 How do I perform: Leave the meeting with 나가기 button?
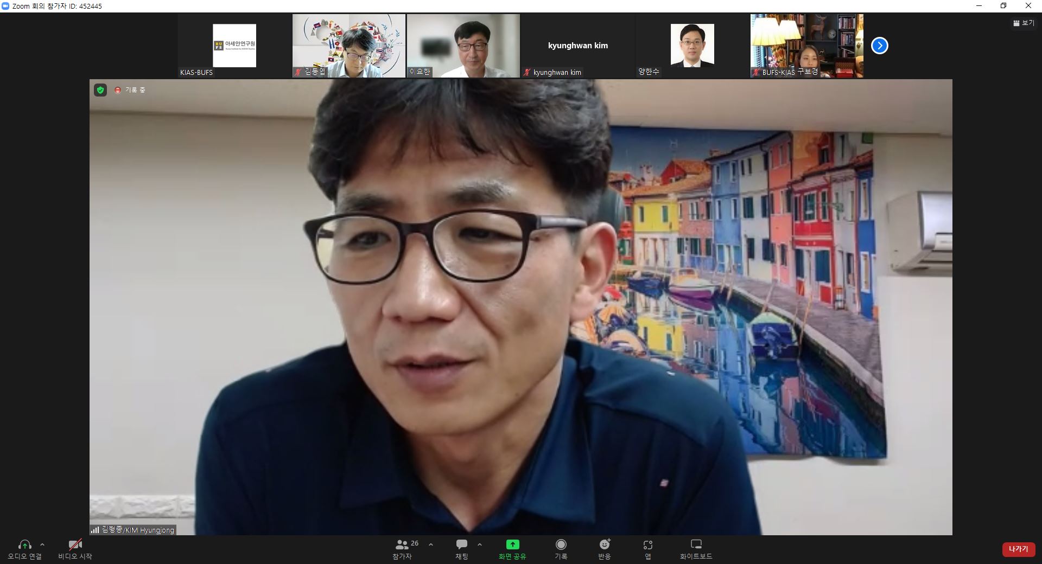click(1018, 549)
